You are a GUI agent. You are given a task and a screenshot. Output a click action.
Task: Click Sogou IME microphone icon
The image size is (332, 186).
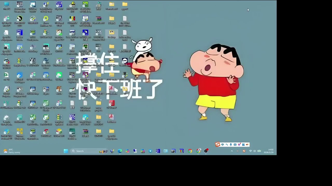[231, 145]
